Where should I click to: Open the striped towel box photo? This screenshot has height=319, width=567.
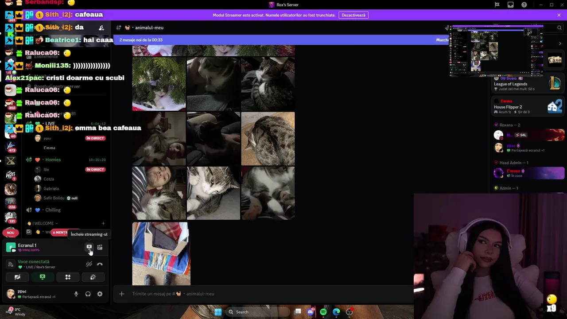click(161, 253)
